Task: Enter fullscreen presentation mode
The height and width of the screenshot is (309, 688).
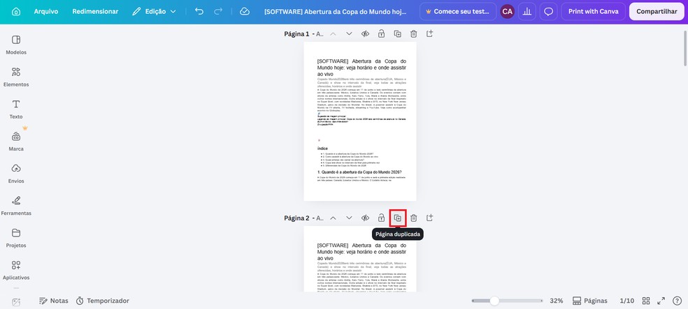Action: 661,301
